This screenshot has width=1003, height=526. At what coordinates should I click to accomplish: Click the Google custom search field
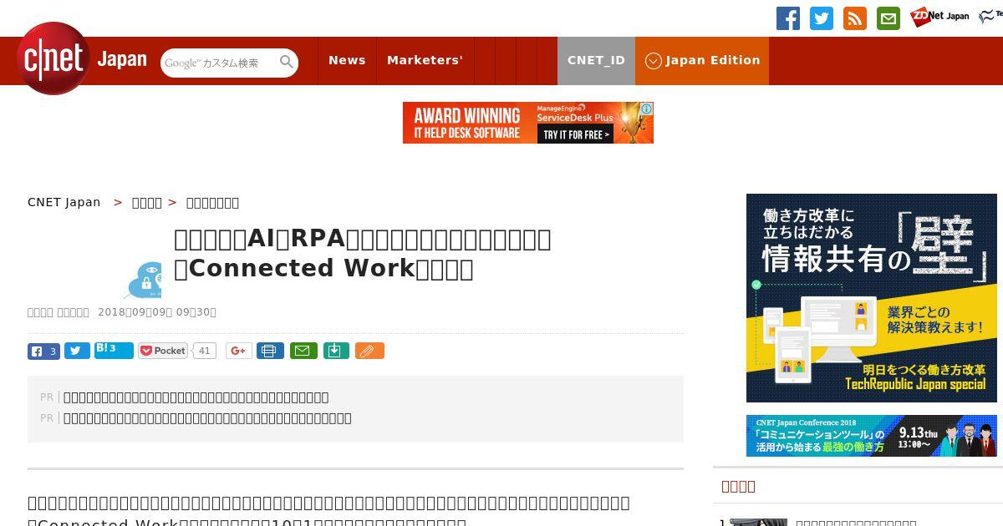219,63
